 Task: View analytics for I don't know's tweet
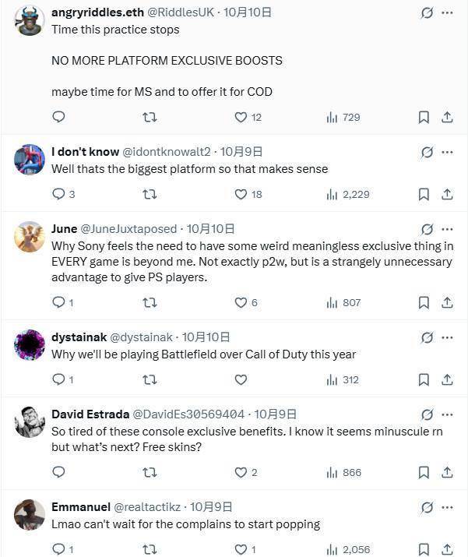tap(347, 194)
